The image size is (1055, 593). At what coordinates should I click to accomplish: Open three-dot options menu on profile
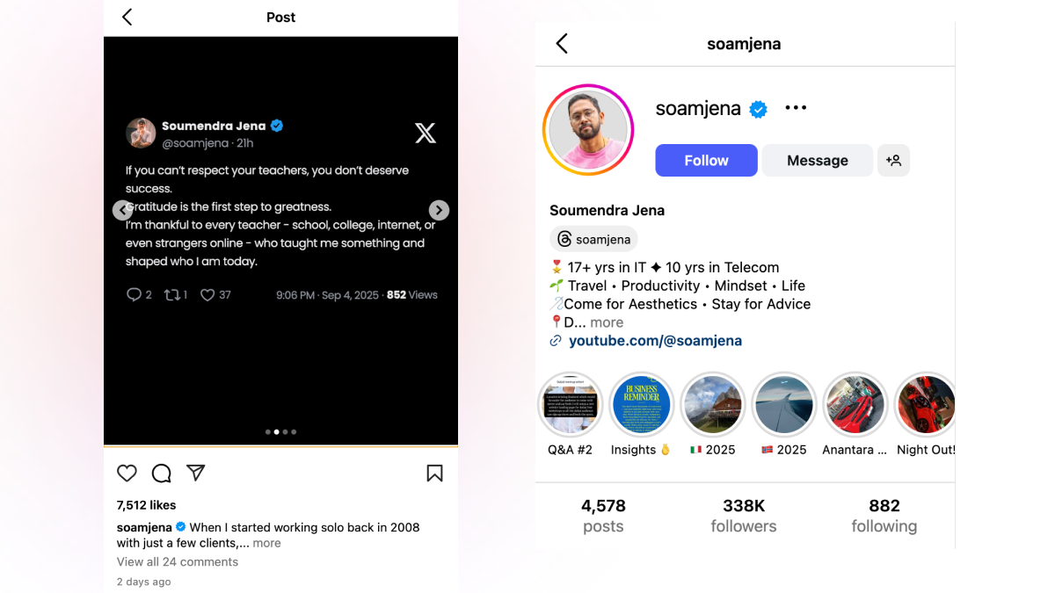pyautogui.click(x=796, y=108)
